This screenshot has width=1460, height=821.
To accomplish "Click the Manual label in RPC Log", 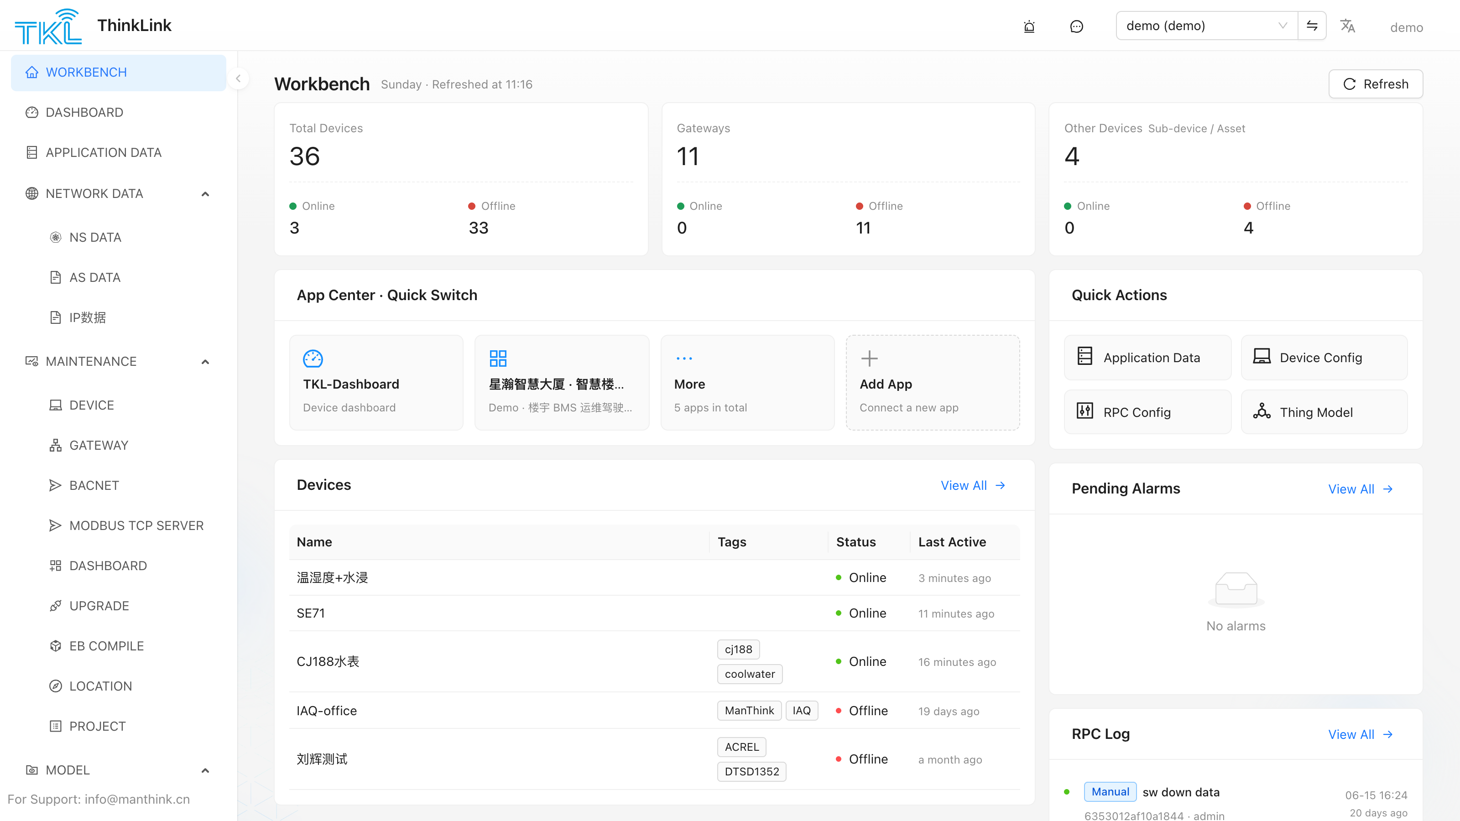I will tap(1110, 791).
